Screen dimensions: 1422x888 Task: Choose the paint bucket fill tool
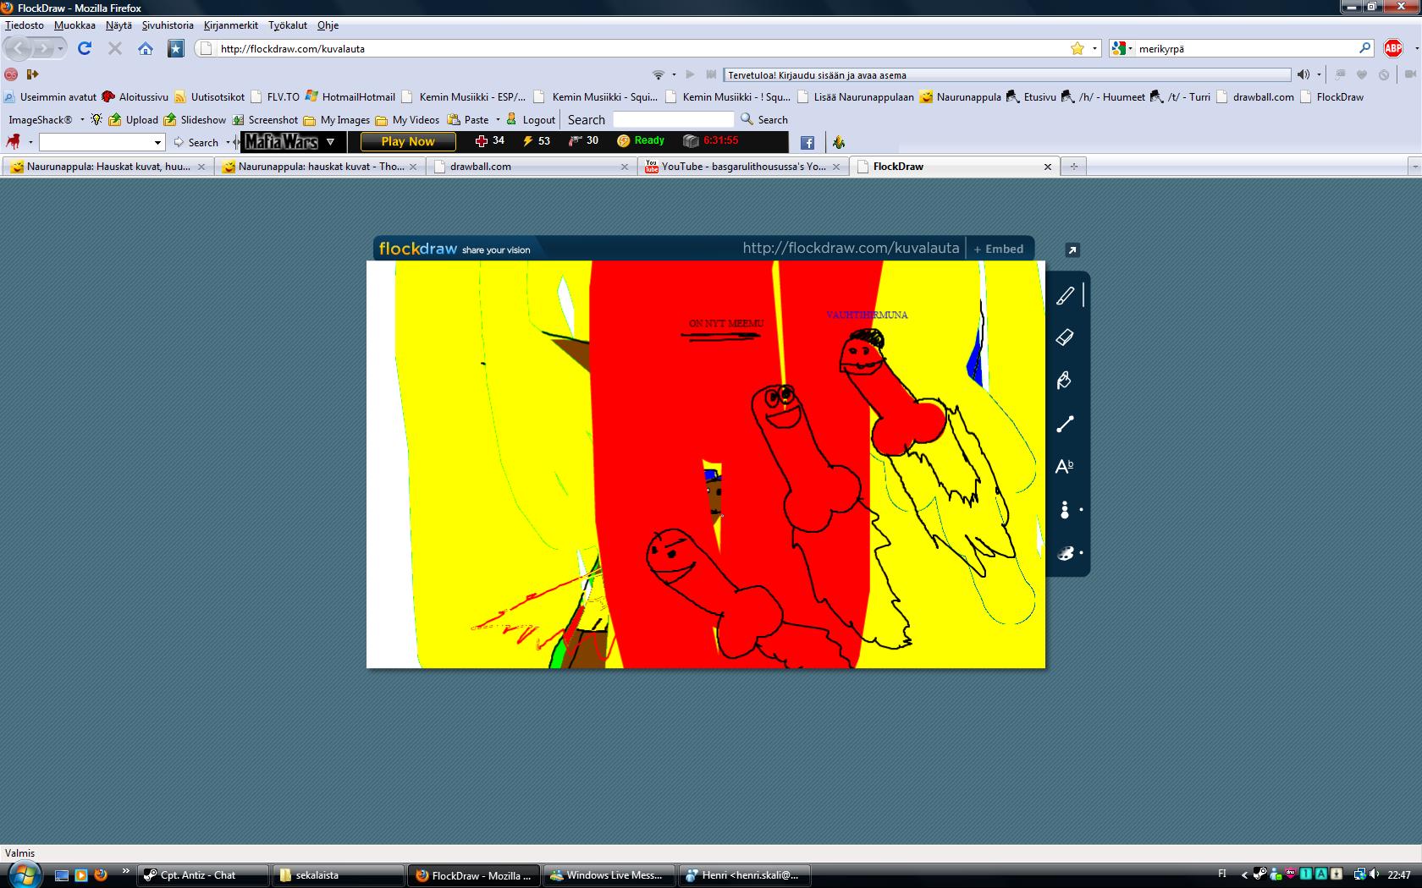tap(1065, 381)
